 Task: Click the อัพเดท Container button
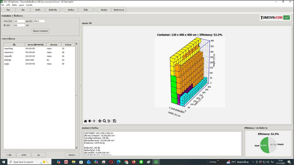40,31
